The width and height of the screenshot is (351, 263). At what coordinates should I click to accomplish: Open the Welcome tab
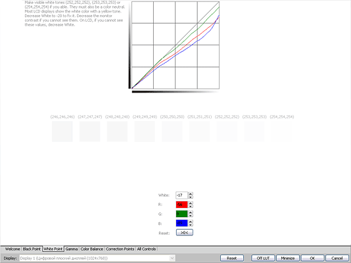pos(12,249)
